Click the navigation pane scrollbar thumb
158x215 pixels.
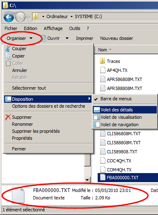87,160
